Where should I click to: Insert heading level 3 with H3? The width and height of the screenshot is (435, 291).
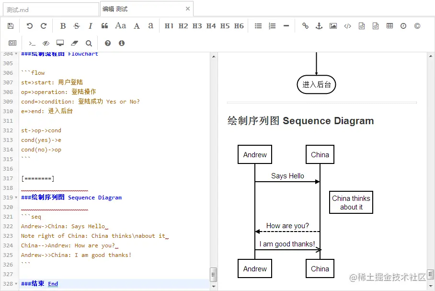(x=197, y=26)
